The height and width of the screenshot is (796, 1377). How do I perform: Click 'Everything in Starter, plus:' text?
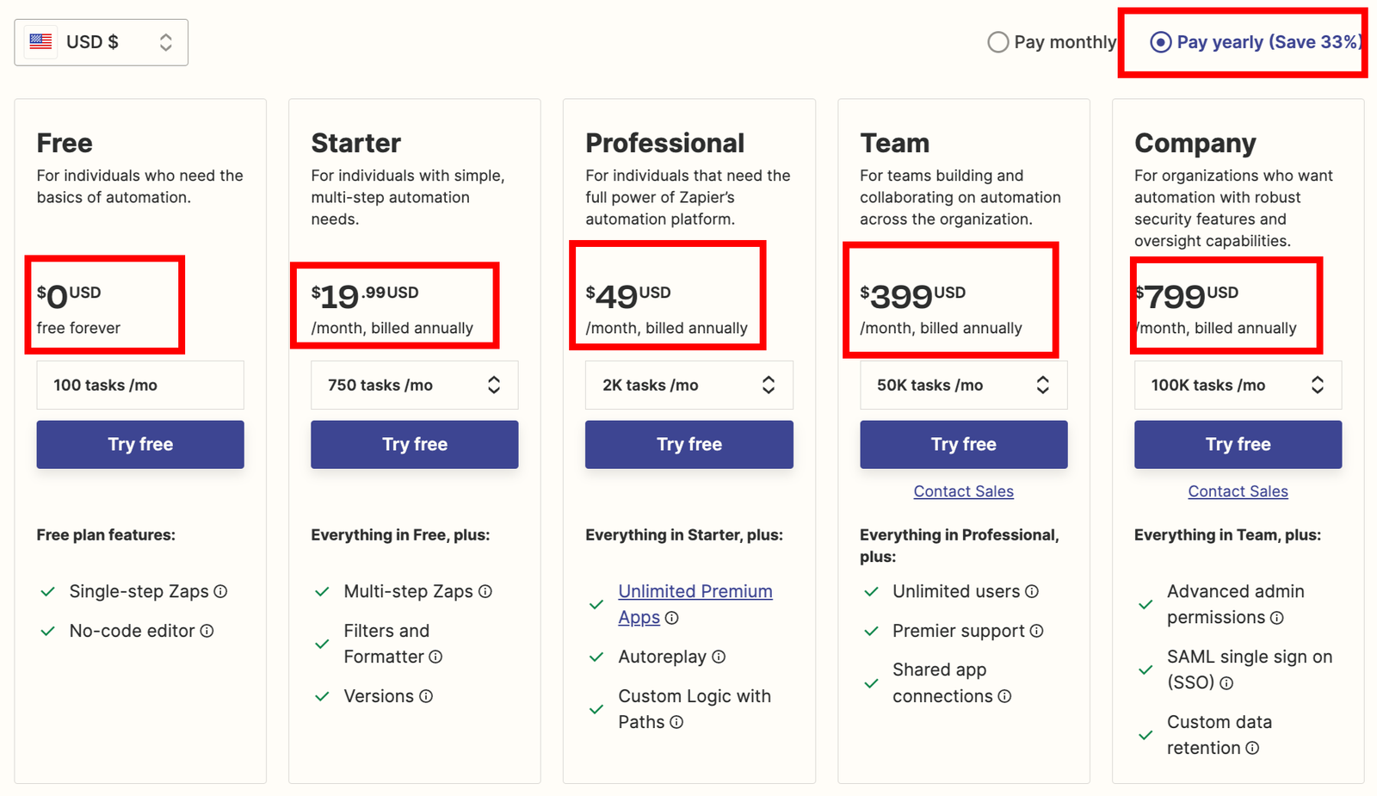click(684, 534)
